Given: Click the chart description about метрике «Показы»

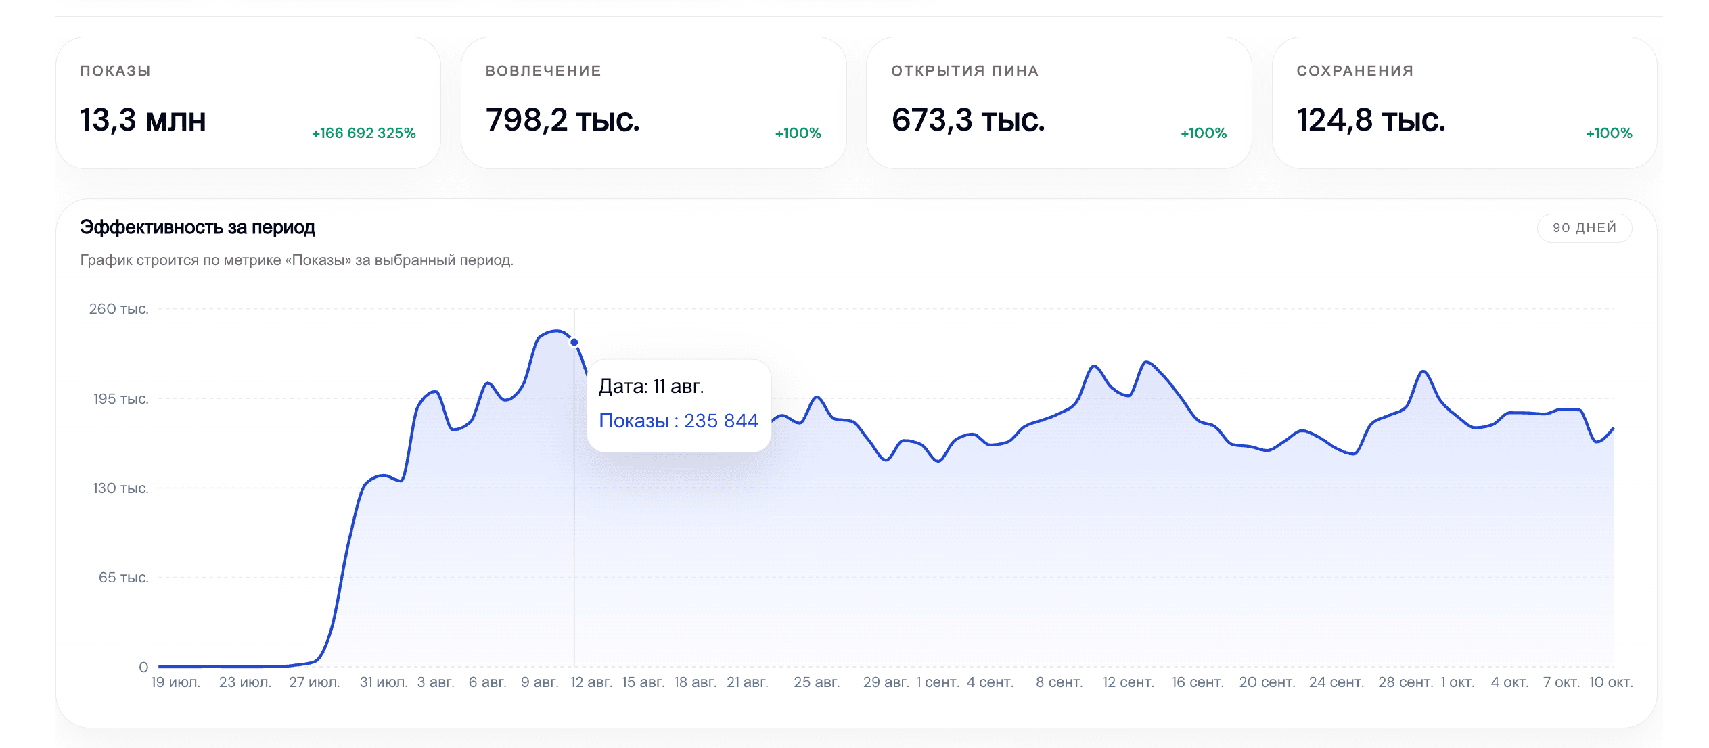Looking at the screenshot, I should click(296, 260).
